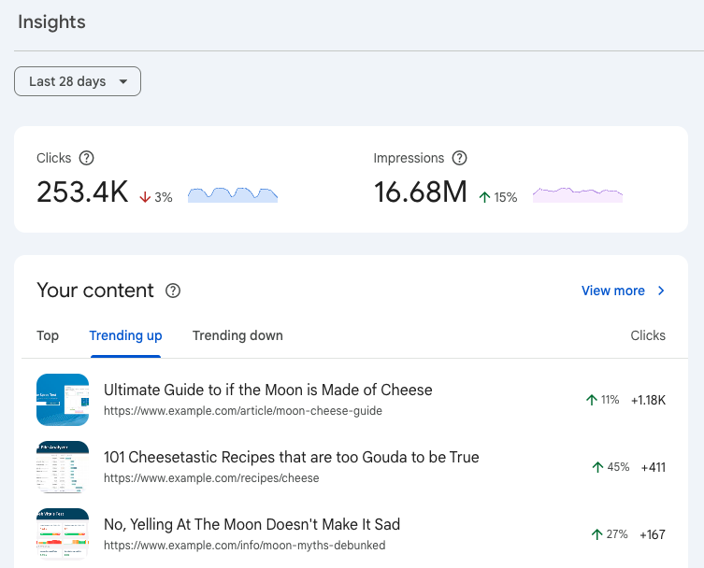
Task: Click 'No, Yelling At The Moon Doesn't Make It Sad'
Action: [x=251, y=524]
